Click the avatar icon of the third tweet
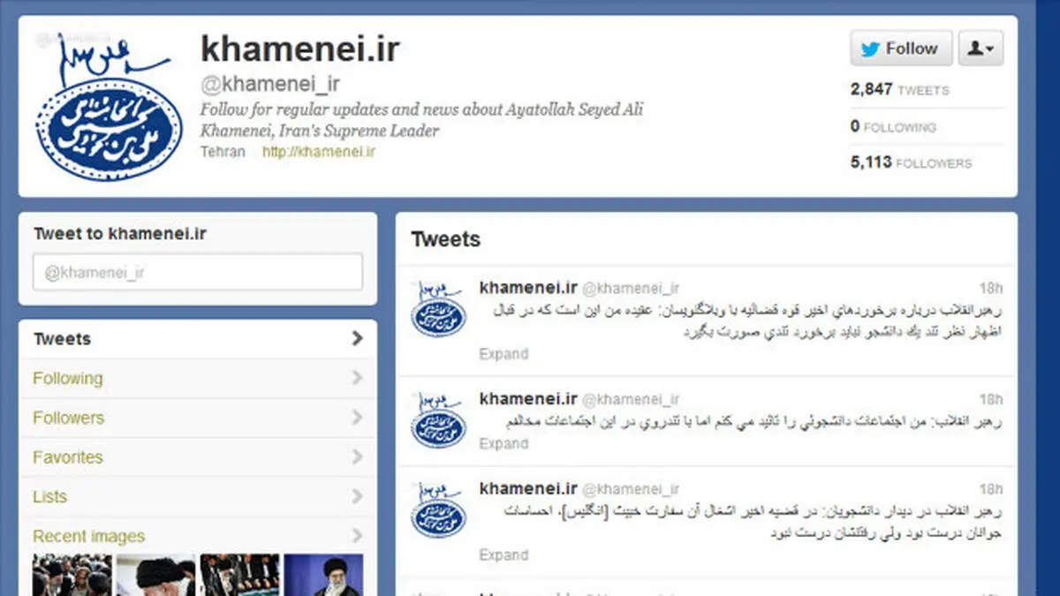Image resolution: width=1060 pixels, height=596 pixels. tap(439, 509)
